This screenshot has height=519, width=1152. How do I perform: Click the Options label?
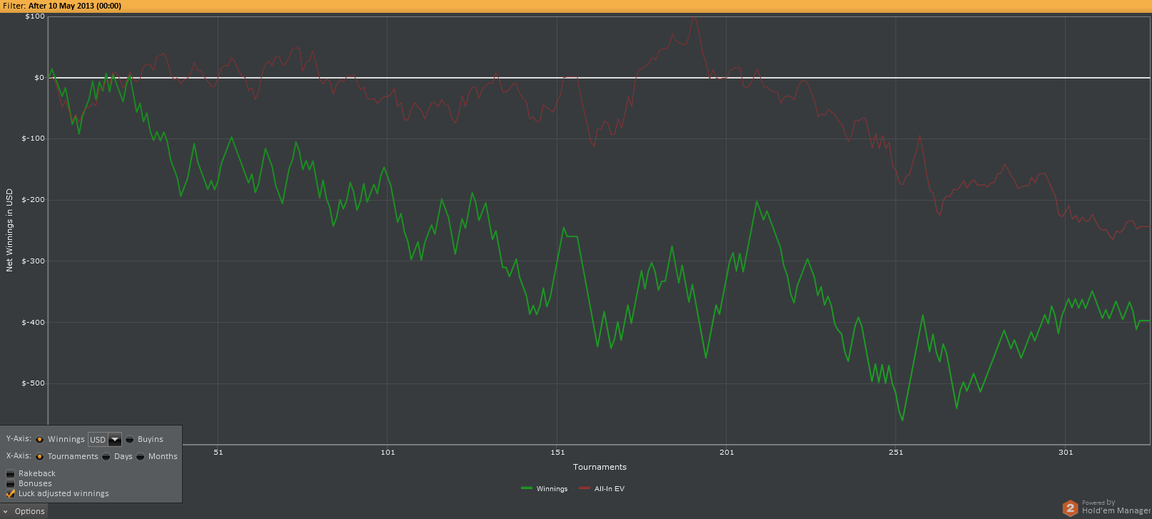tap(29, 511)
